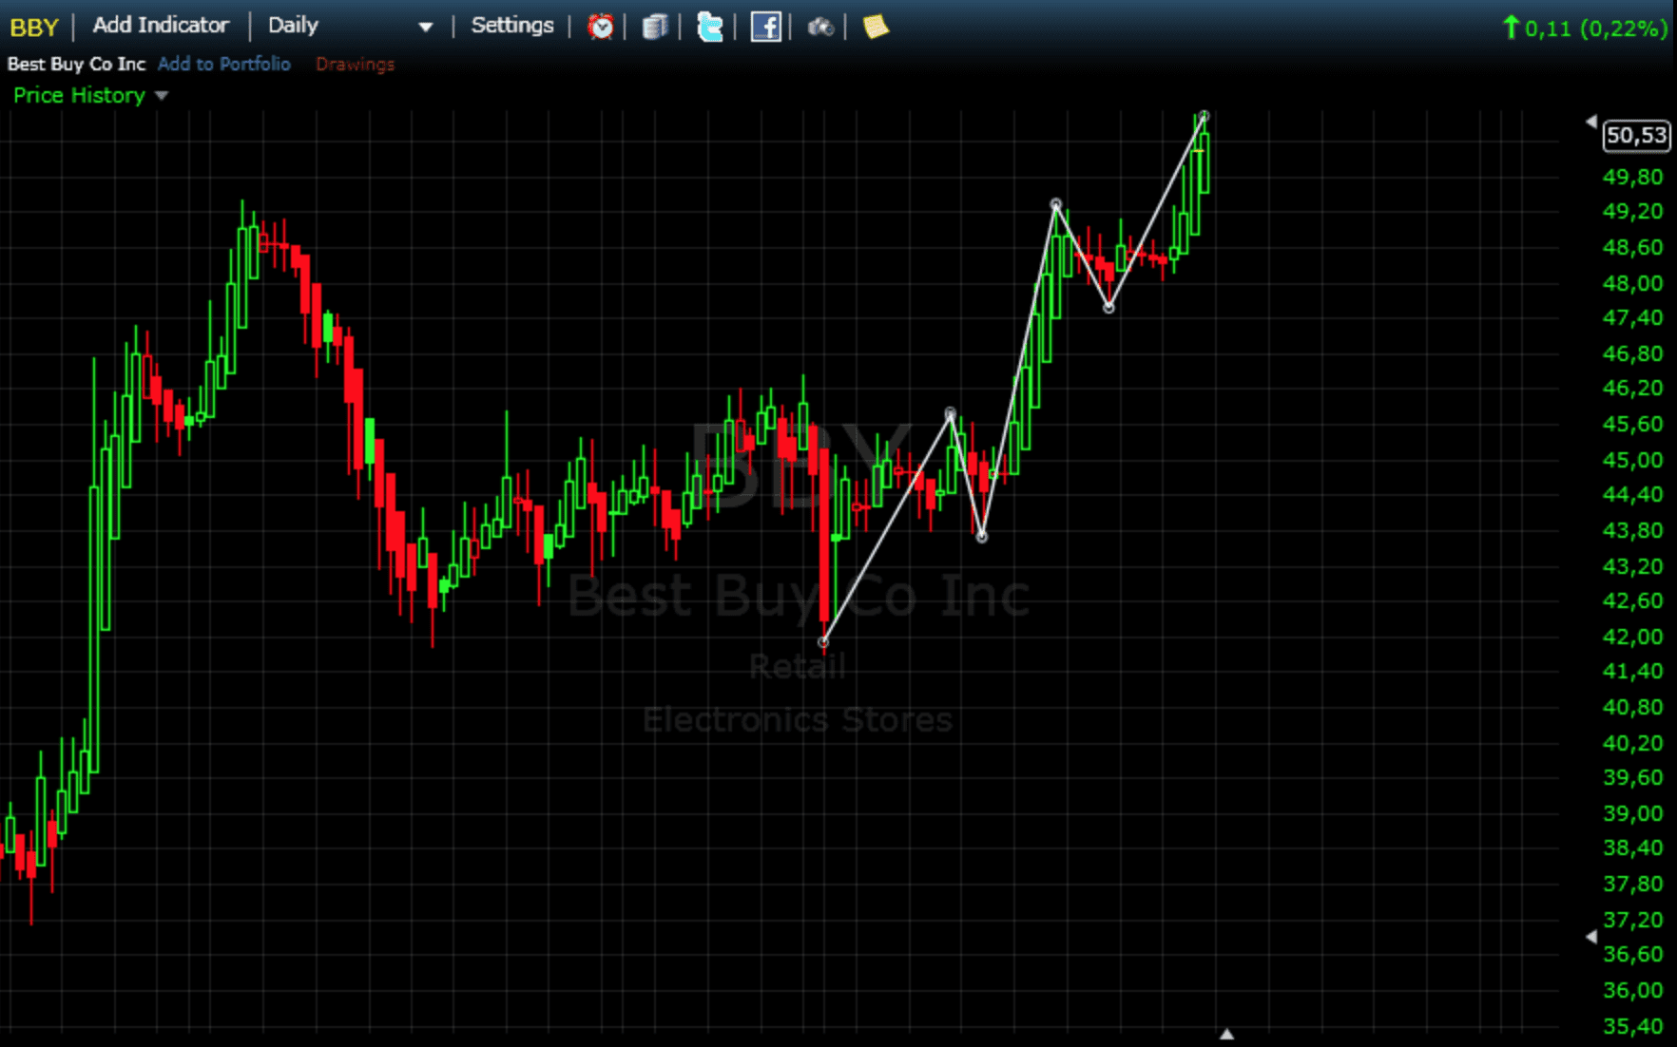Open the Daily timeframe dropdown

pos(350,26)
